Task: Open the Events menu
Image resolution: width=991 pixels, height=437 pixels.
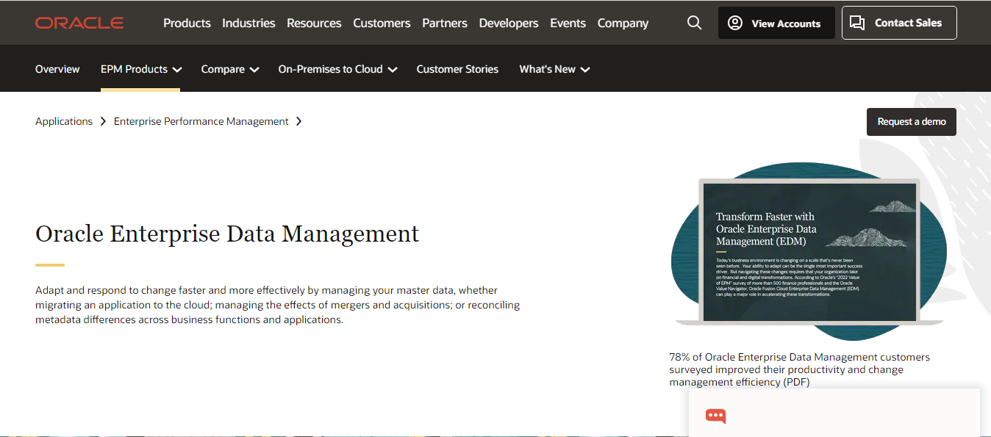Action: click(x=568, y=23)
